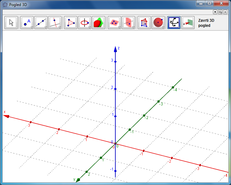Select the Line through Two Points tool

click(41, 23)
